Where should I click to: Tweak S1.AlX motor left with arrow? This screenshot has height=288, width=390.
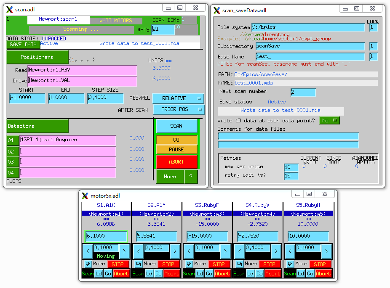point(88,251)
